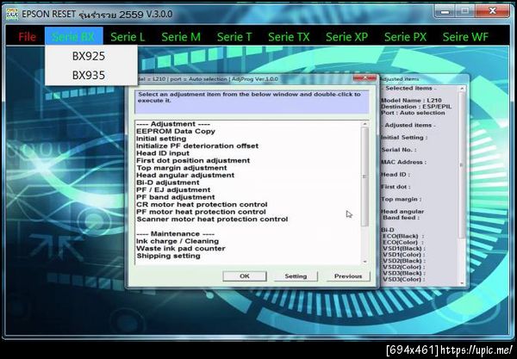Minimize the EPSON RESET window
The image size is (517, 359).
pos(445,12)
